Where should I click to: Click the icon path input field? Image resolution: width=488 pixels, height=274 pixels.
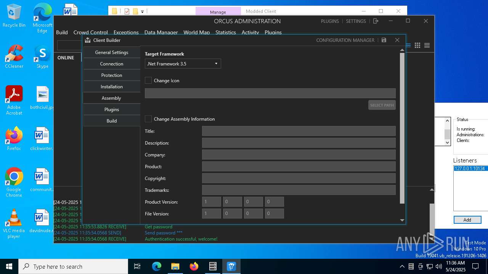coord(270,93)
